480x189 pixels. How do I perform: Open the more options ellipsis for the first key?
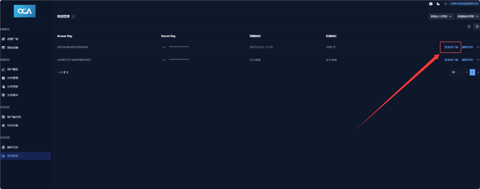(478, 47)
